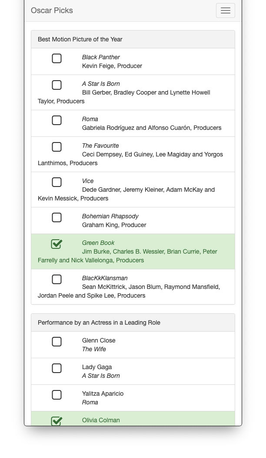
Task: Tick the Lady Gaga checkbox
Action: pyautogui.click(x=57, y=368)
